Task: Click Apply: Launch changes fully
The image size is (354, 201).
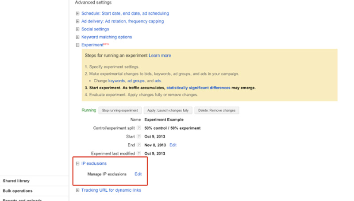Action: 168,110
